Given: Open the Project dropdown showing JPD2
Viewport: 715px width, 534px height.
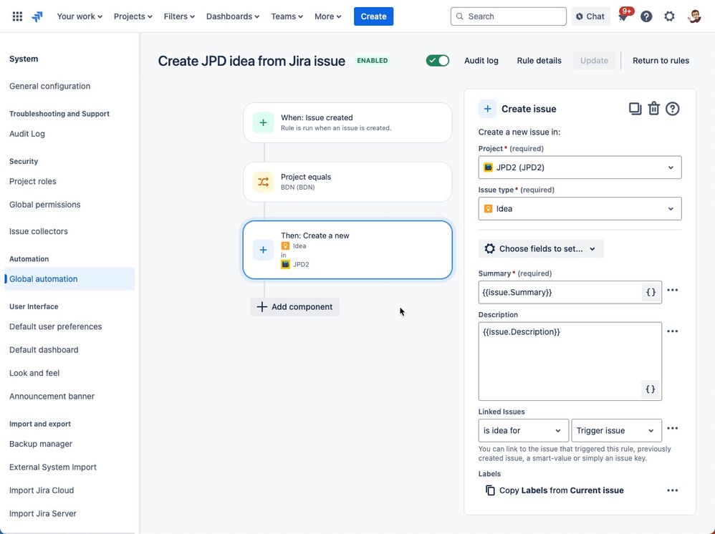Looking at the screenshot, I should pos(580,168).
